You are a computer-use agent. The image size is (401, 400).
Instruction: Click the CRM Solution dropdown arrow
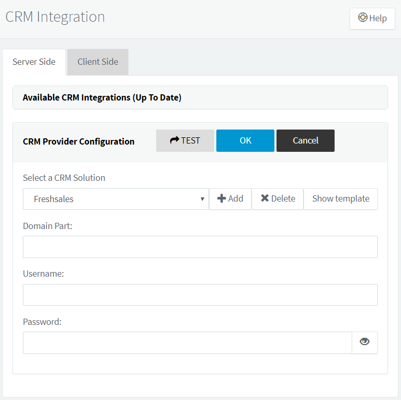pos(202,199)
